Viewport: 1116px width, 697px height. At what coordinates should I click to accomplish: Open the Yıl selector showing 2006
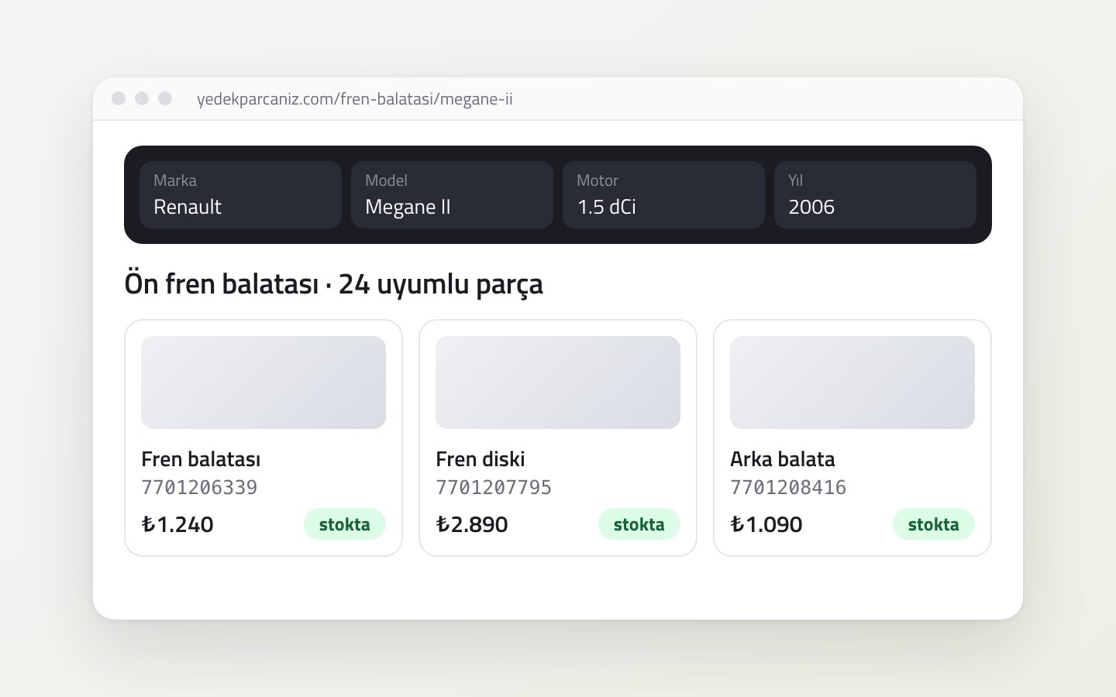pyautogui.click(x=875, y=194)
